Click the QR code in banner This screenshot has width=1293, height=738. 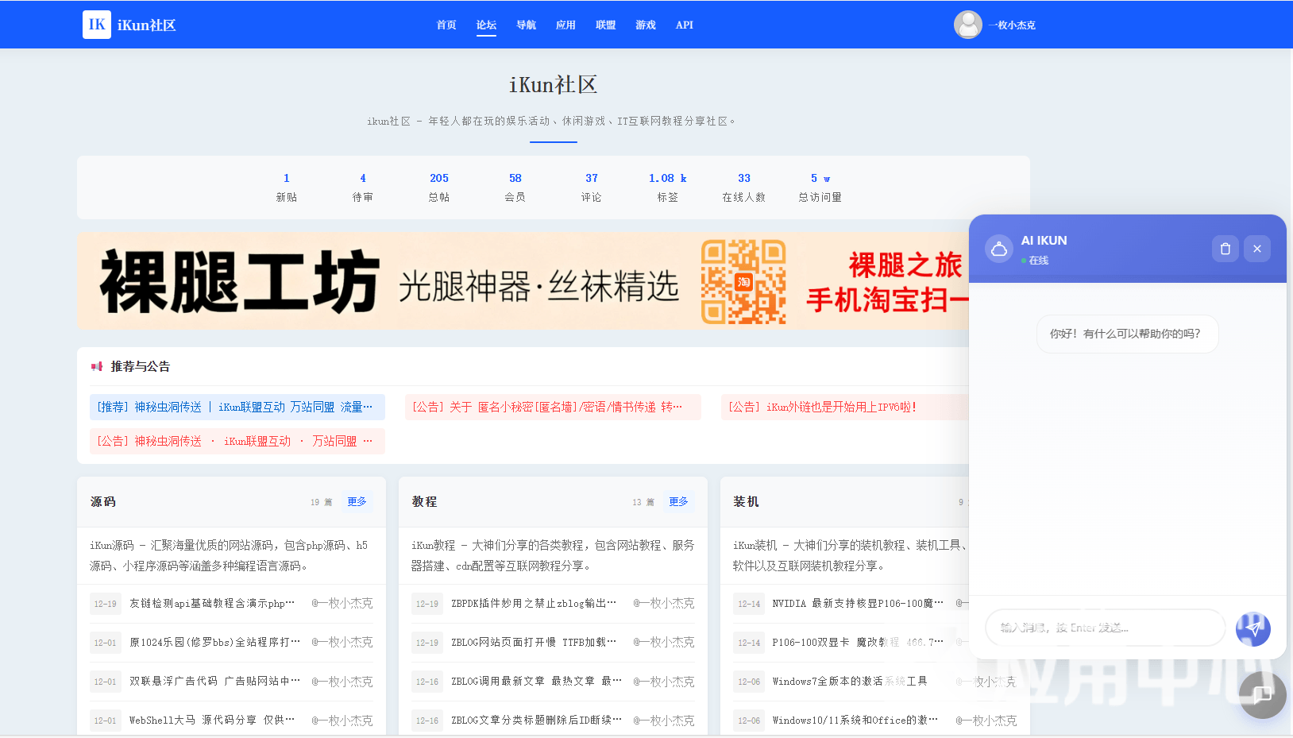point(743,282)
